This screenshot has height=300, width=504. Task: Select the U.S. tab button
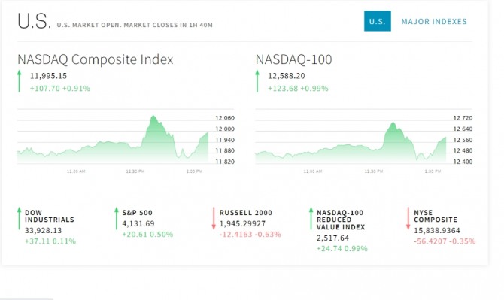point(378,21)
